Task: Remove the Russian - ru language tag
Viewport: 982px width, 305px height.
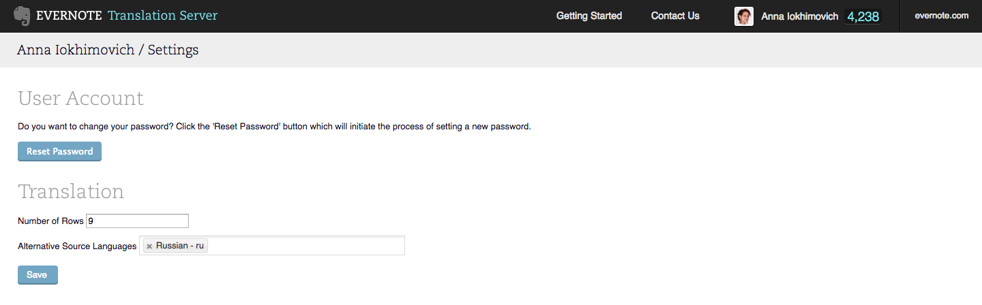Action: click(x=149, y=246)
